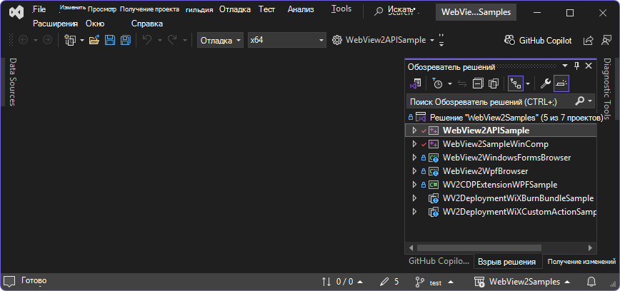Open startup project WebView2APISample dropdown arrow
Viewport: 620px width, 291px height.
click(431, 40)
